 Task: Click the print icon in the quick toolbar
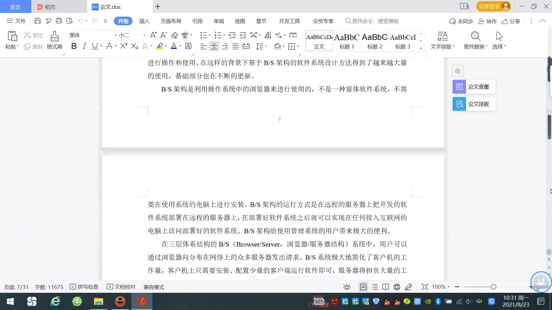pyautogui.click(x=59, y=21)
